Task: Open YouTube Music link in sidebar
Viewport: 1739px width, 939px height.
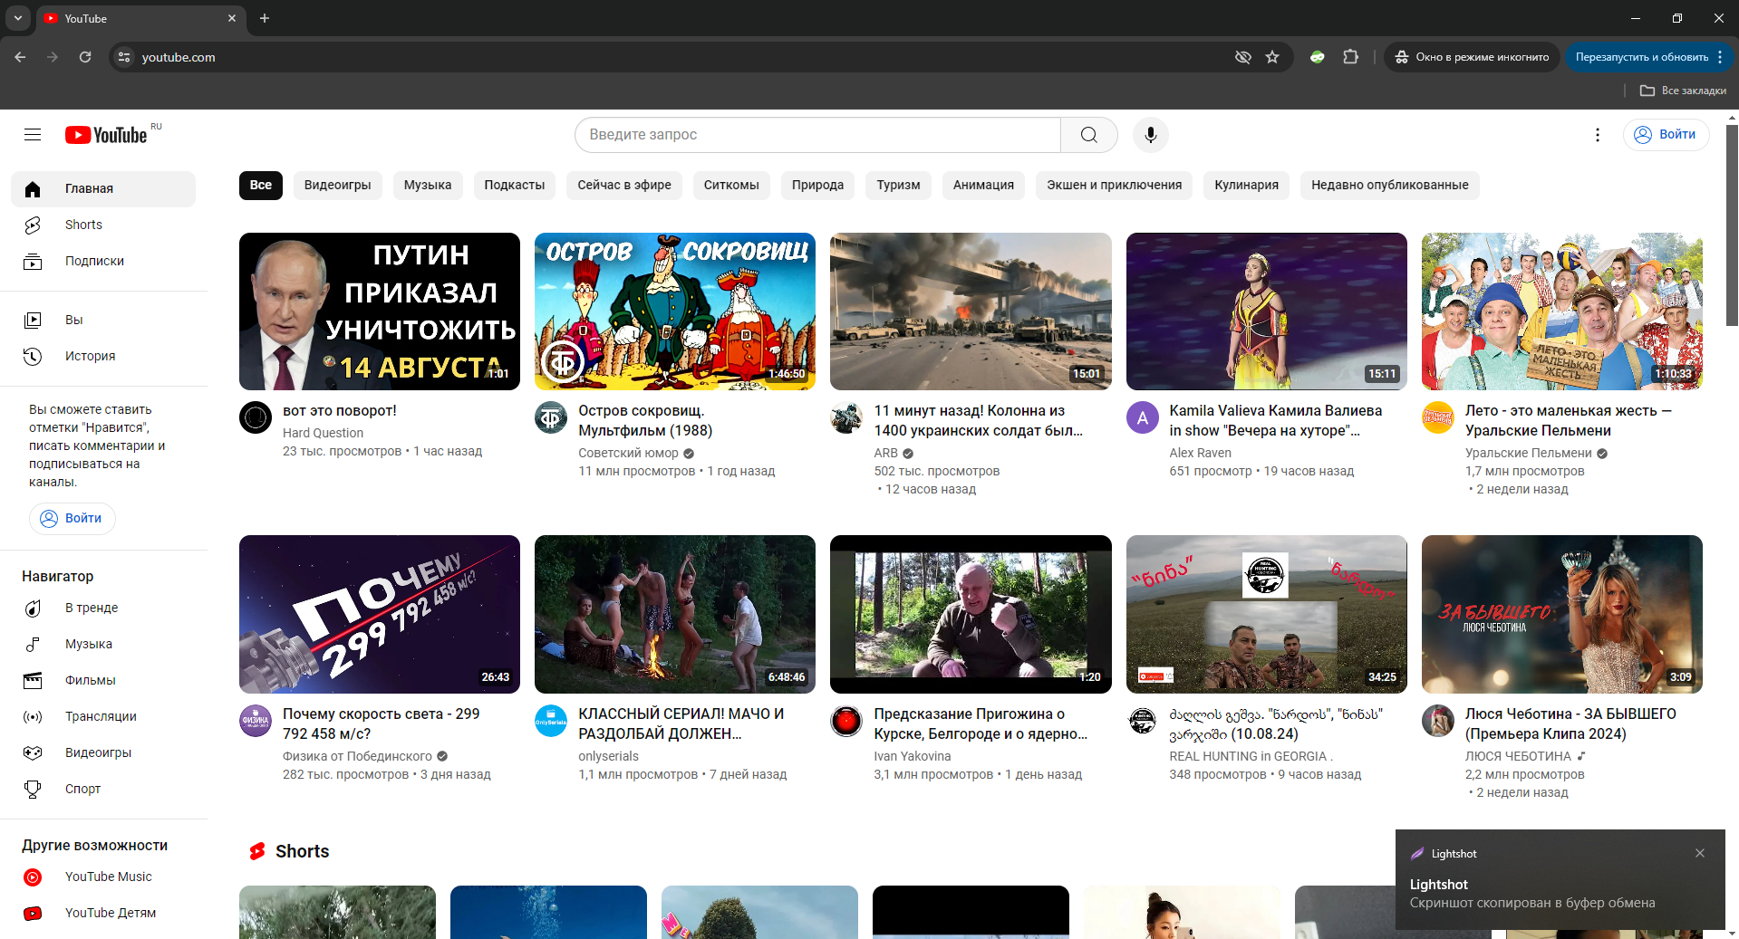Action: (108, 877)
